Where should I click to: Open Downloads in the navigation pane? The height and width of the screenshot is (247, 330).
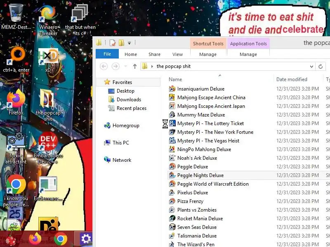pyautogui.click(x=129, y=100)
